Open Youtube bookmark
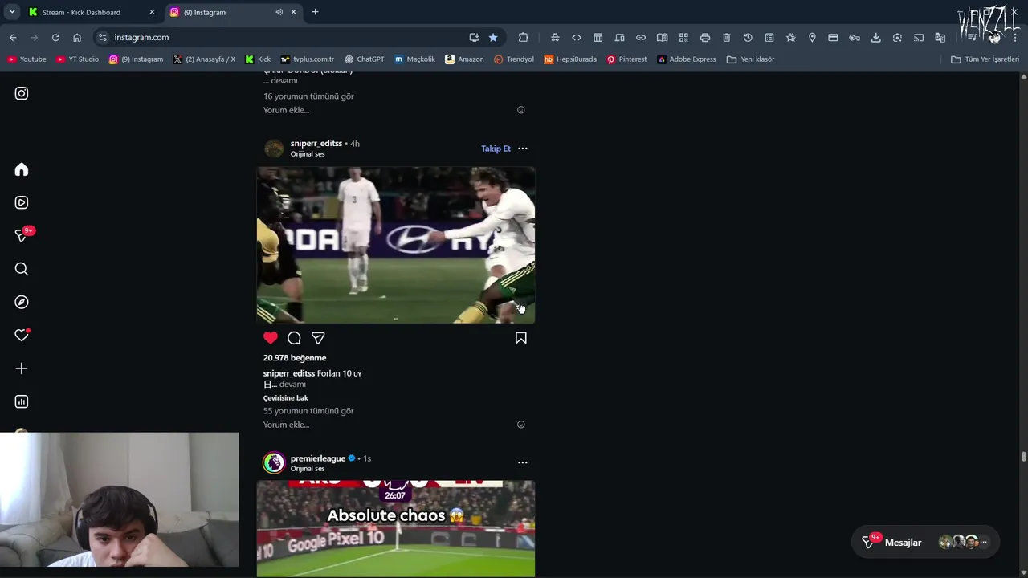This screenshot has width=1028, height=578. (27, 59)
